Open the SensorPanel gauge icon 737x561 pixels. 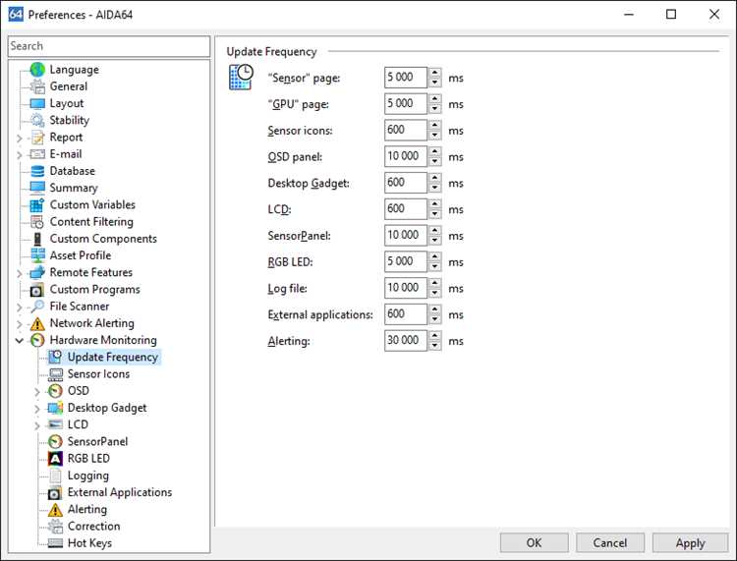point(55,442)
